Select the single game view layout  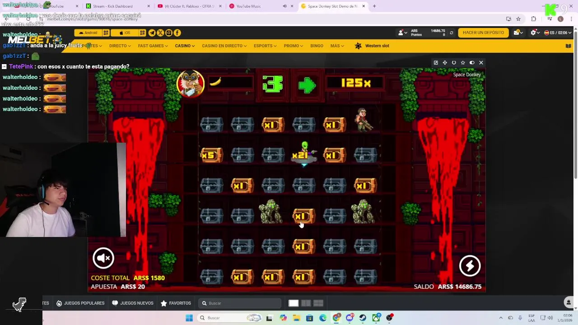(294, 303)
